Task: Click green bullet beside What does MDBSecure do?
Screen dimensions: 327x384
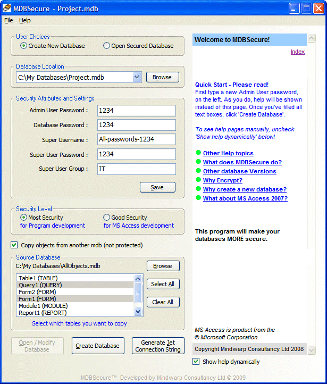Action: tap(198, 162)
